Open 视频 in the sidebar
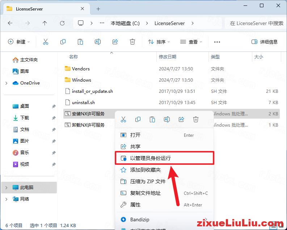 coord(21,164)
